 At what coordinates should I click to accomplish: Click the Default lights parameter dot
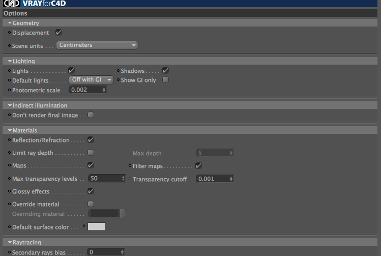[x=10, y=80]
